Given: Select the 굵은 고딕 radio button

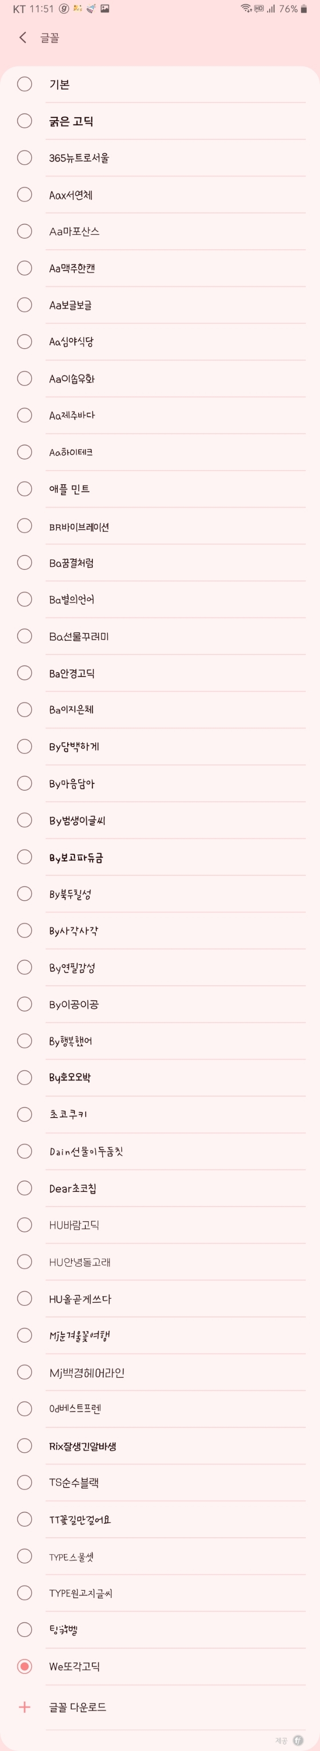Looking at the screenshot, I should [x=24, y=121].
